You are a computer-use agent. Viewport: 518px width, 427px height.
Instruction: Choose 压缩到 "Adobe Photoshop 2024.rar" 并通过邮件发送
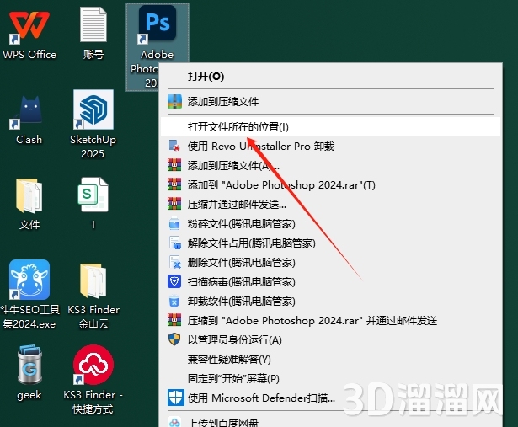pyautogui.click(x=330, y=320)
